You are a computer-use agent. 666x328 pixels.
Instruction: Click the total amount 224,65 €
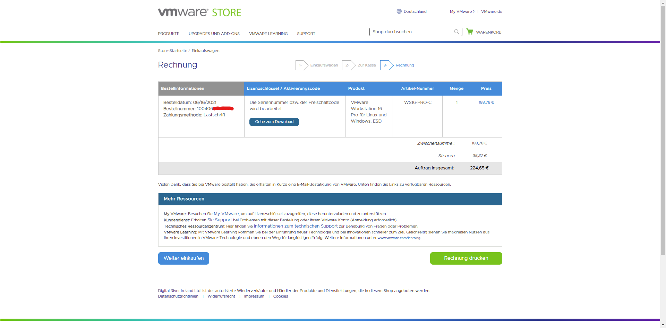tap(479, 168)
